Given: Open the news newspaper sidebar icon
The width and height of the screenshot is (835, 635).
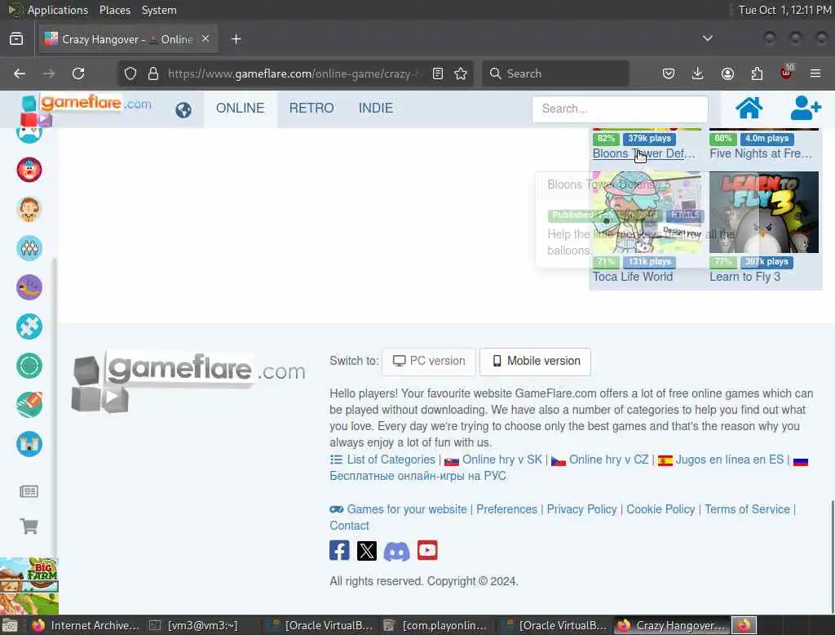Looking at the screenshot, I should point(29,491).
